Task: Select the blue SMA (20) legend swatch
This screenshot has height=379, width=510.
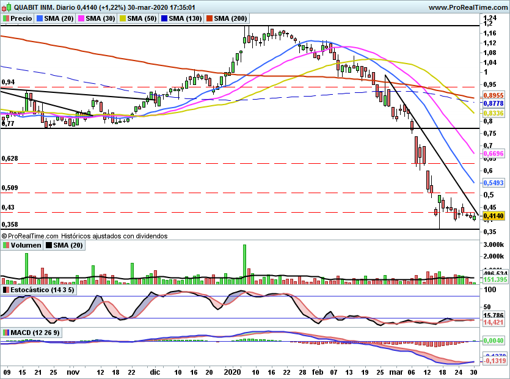Action: (x=41, y=19)
